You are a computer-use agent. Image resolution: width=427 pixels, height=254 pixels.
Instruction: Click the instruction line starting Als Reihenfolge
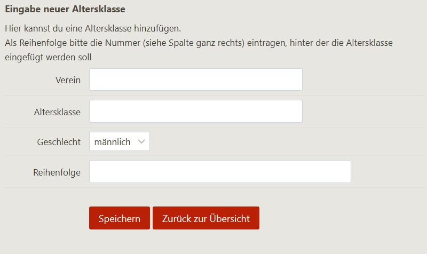[199, 43]
